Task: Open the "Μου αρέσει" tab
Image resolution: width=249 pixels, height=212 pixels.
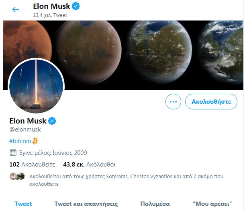Action: [212, 204]
